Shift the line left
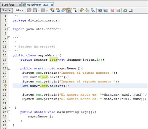This screenshot has height=129, width=148. point(100,10)
